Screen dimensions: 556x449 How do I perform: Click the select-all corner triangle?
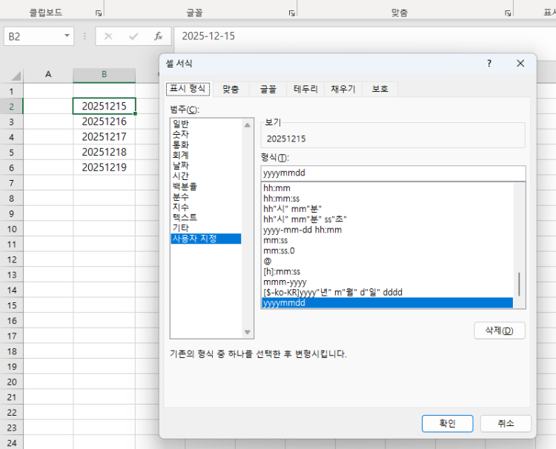pos(16,76)
